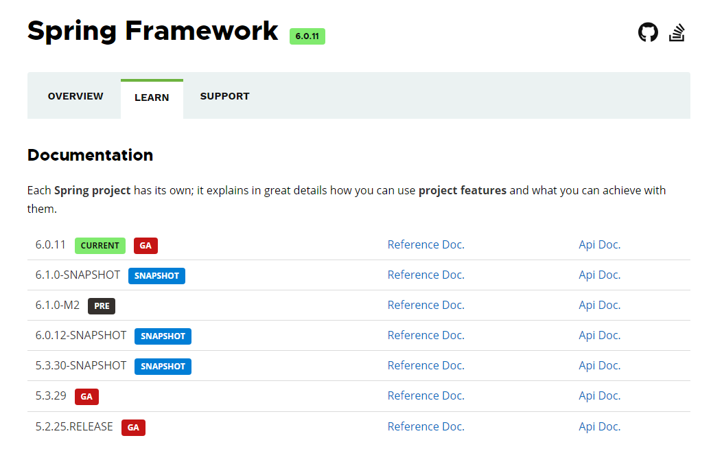Open Reference Doc. for 5.3.30-SNAPSHOT

(426, 366)
